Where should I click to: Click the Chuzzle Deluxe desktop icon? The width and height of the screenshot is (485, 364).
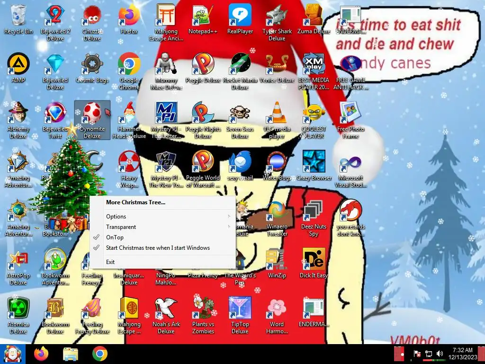click(92, 23)
